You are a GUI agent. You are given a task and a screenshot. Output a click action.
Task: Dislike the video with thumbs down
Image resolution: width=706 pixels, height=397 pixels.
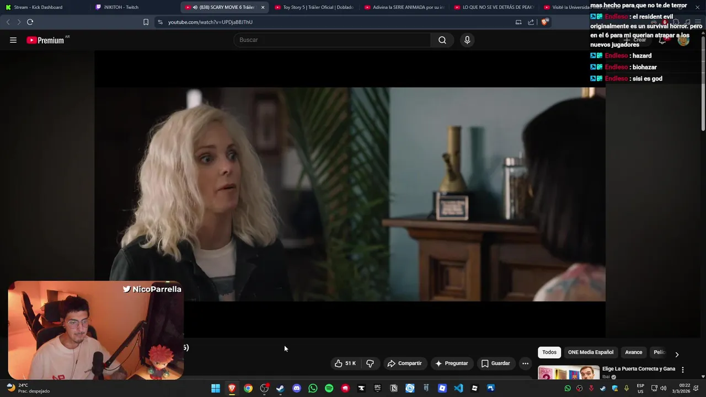[370, 363]
